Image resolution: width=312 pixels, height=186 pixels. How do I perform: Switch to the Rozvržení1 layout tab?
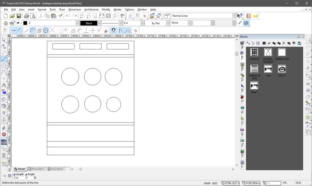[x=36, y=169]
